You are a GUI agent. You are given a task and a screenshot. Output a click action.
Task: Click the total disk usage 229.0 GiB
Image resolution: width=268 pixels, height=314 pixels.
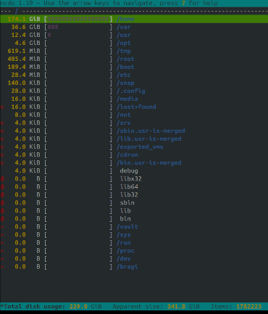85,307
